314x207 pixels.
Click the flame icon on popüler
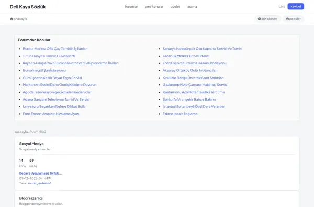point(287,19)
